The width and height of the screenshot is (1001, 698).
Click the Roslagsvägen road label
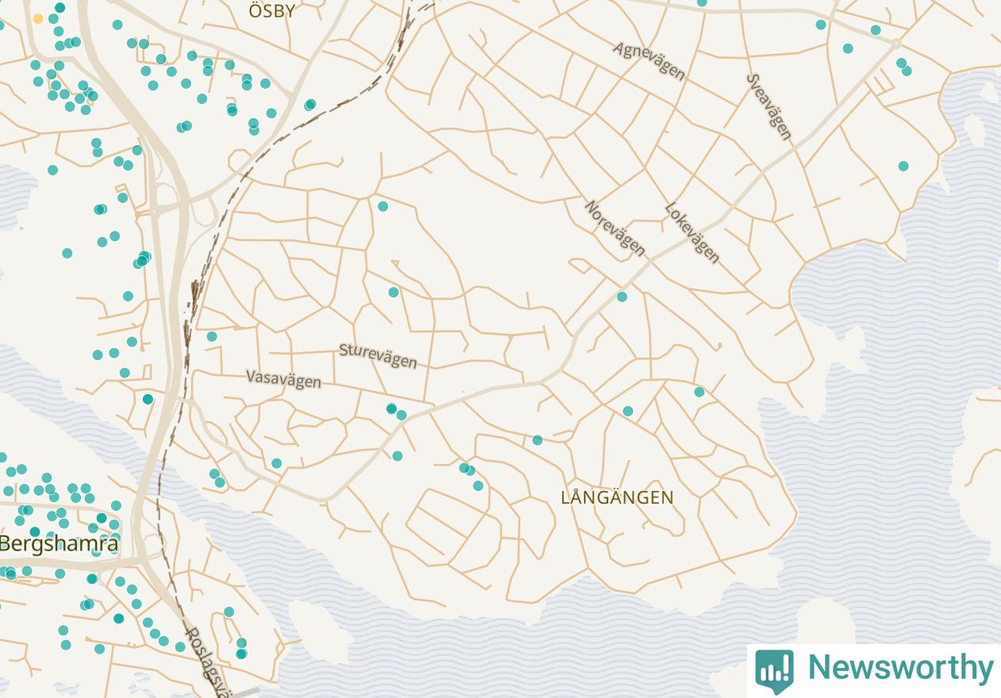(203, 660)
